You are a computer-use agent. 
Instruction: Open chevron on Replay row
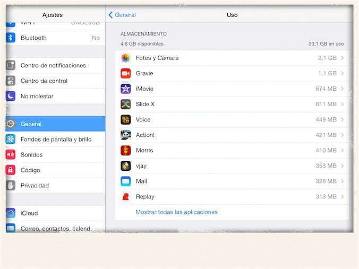343,196
